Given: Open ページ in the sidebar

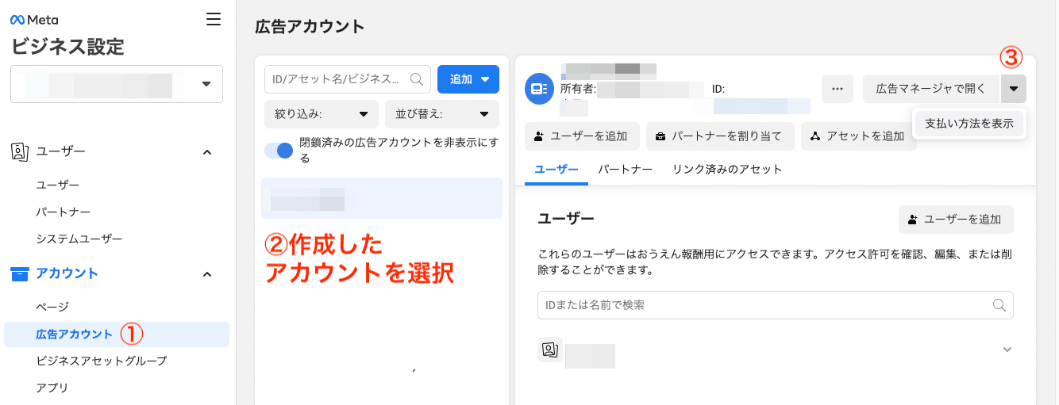Looking at the screenshot, I should tap(52, 307).
